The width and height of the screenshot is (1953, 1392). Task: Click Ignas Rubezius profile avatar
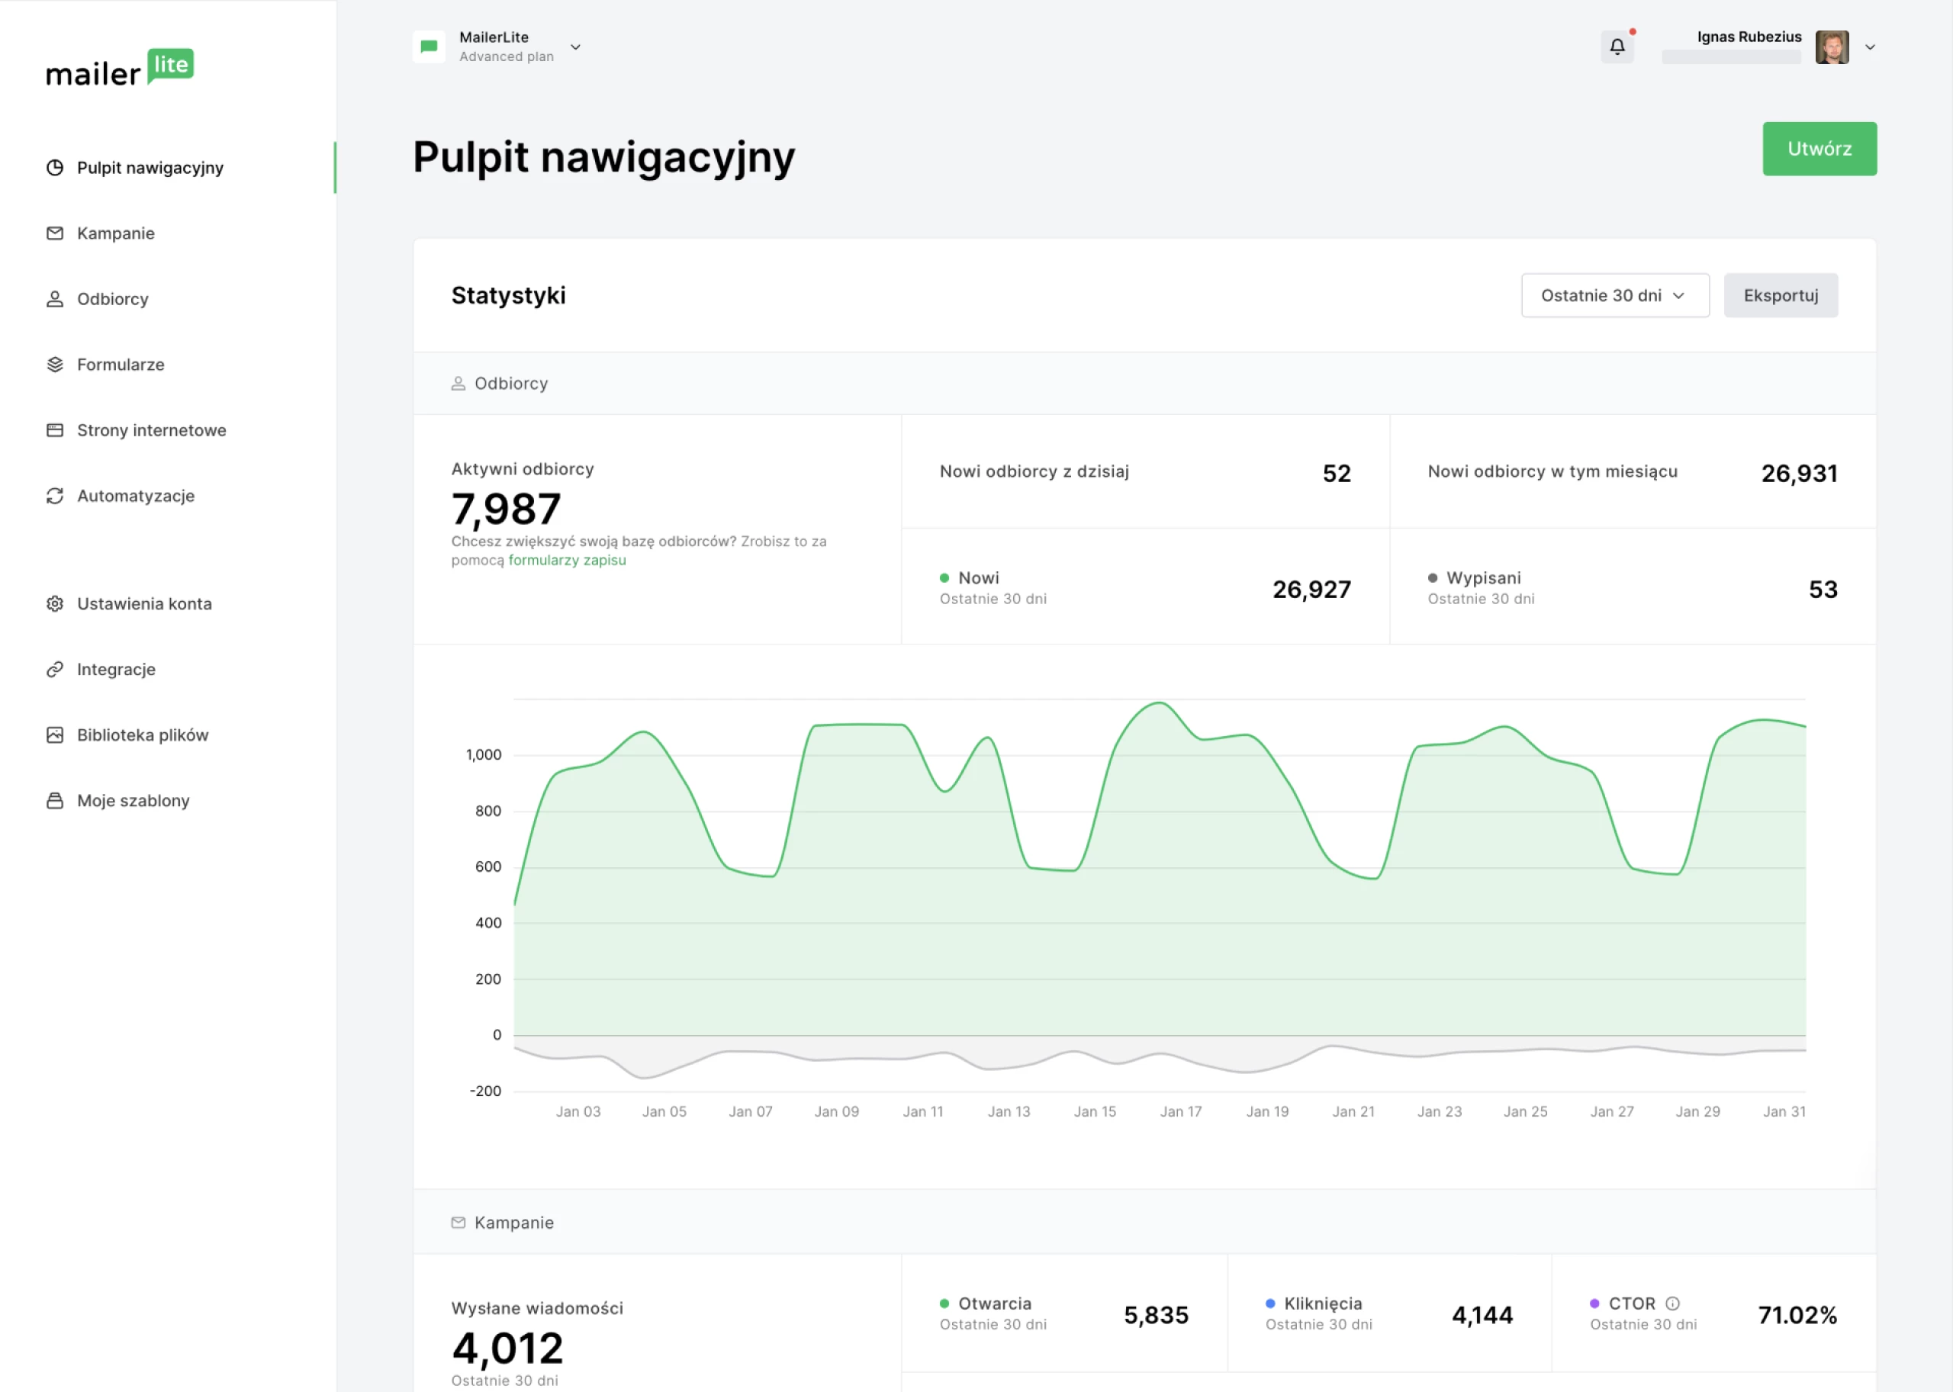tap(1831, 47)
